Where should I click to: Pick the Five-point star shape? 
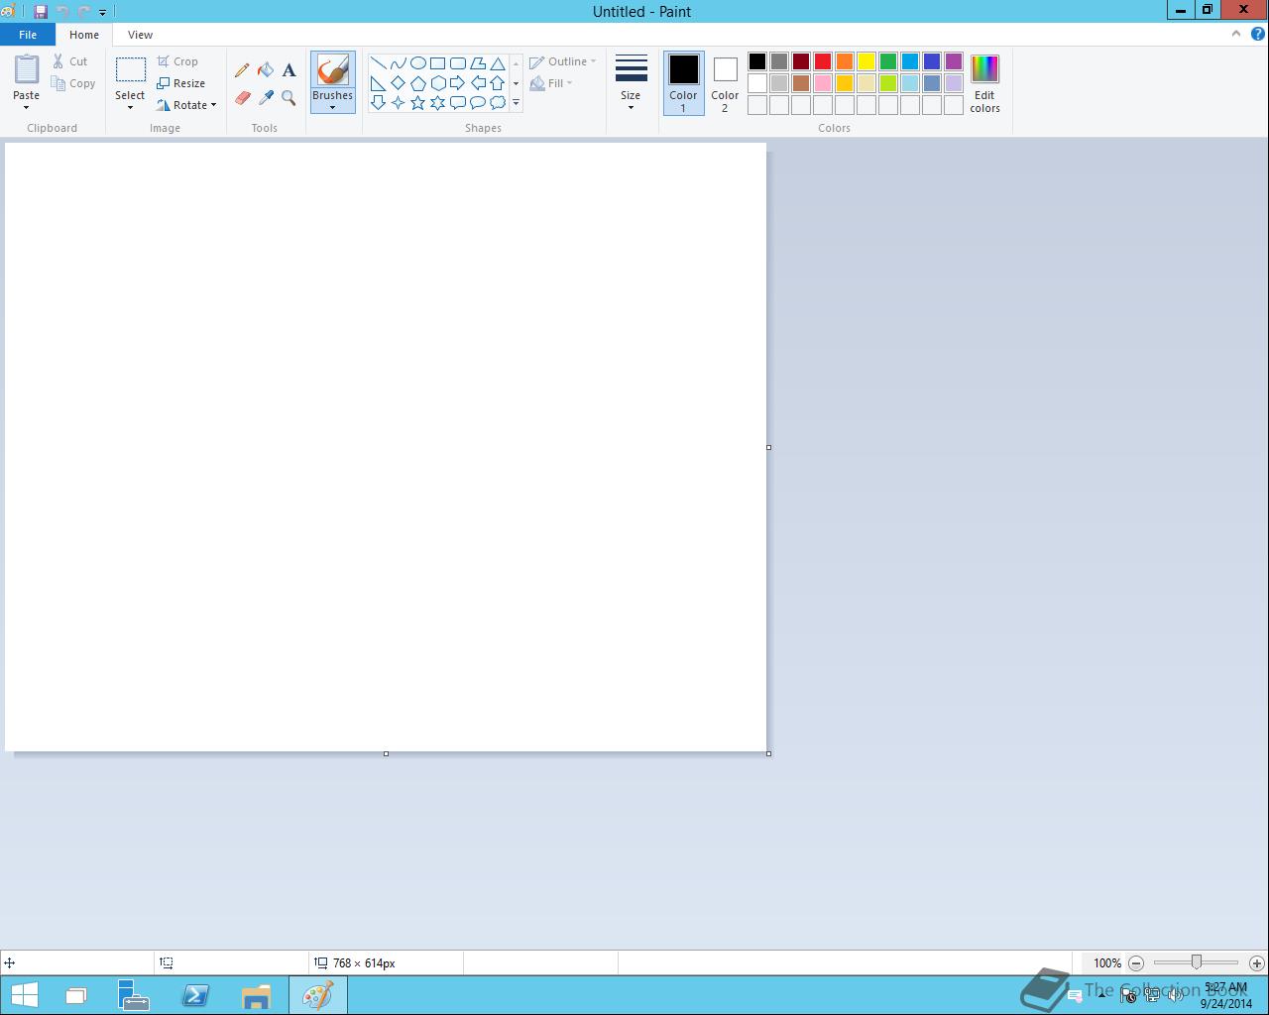(417, 102)
